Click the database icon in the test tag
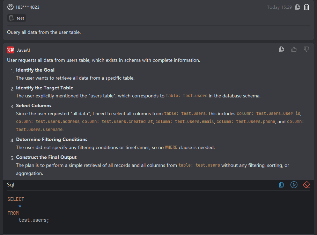The width and height of the screenshot is (317, 235). [12, 18]
